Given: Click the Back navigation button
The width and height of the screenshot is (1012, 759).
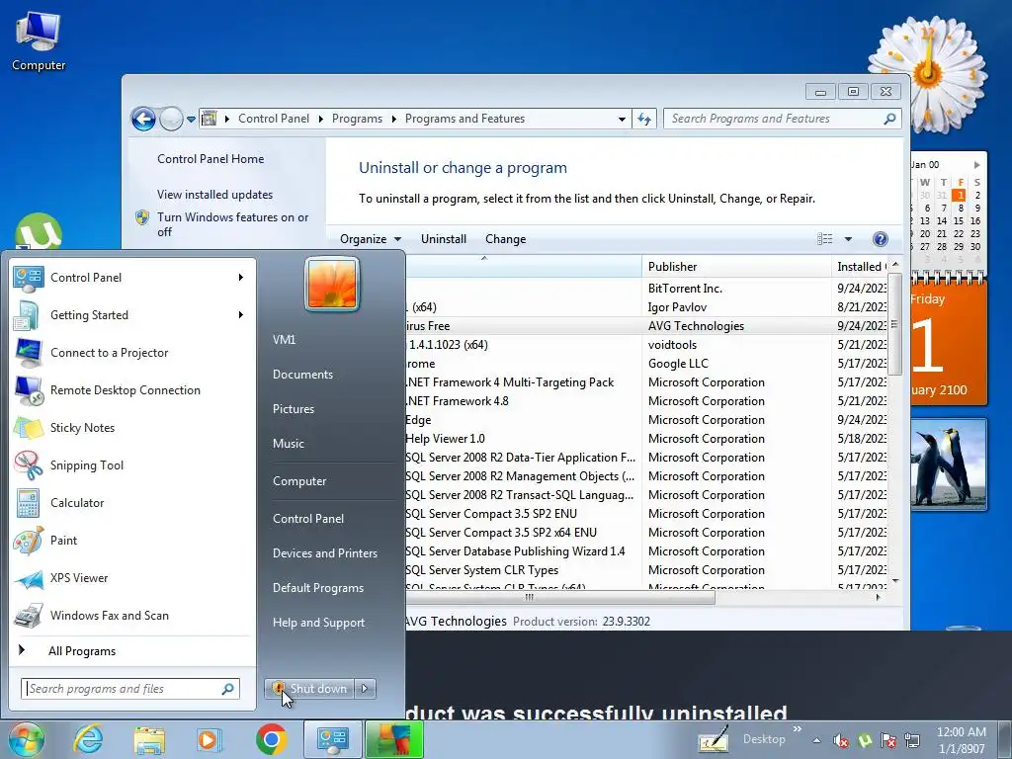Looking at the screenshot, I should point(143,119).
